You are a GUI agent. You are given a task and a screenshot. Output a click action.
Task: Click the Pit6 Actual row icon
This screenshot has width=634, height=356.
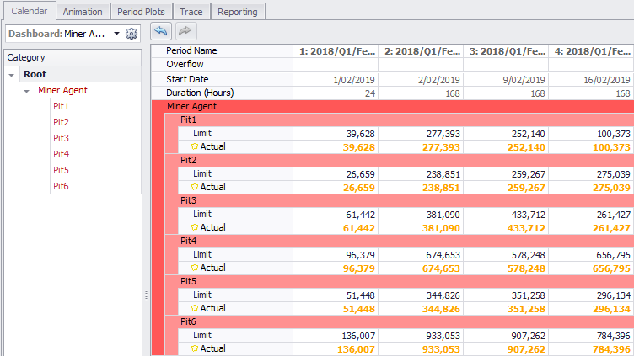click(195, 348)
